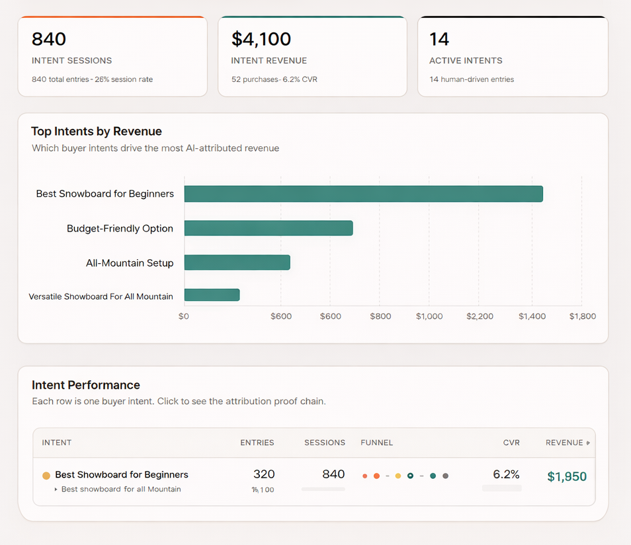Click the sort arrow next to REVENUE
The image size is (631, 545).
588,442
